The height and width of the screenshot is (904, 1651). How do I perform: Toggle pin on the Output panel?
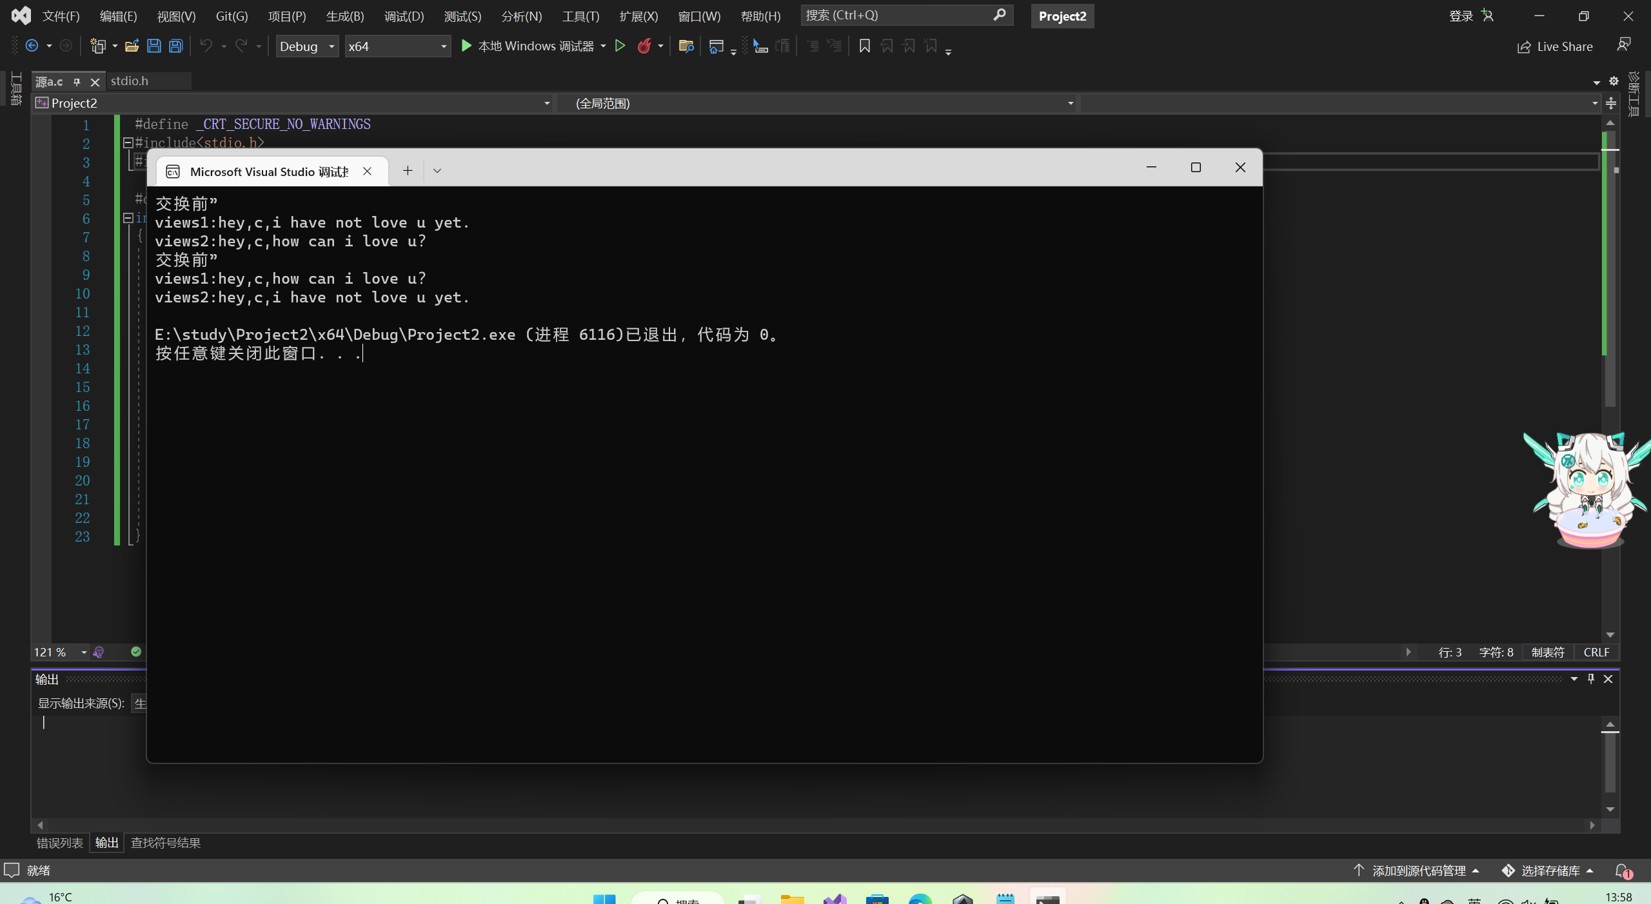point(1591,678)
